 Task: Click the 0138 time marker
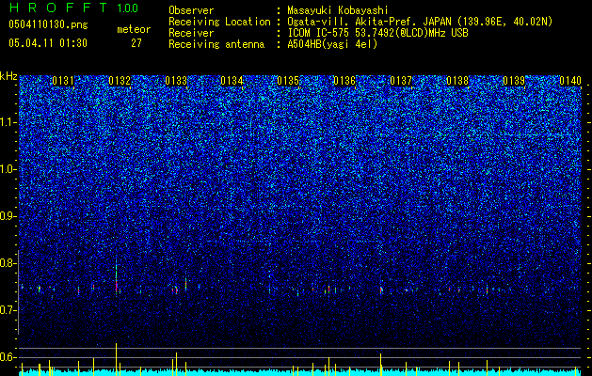tap(457, 81)
